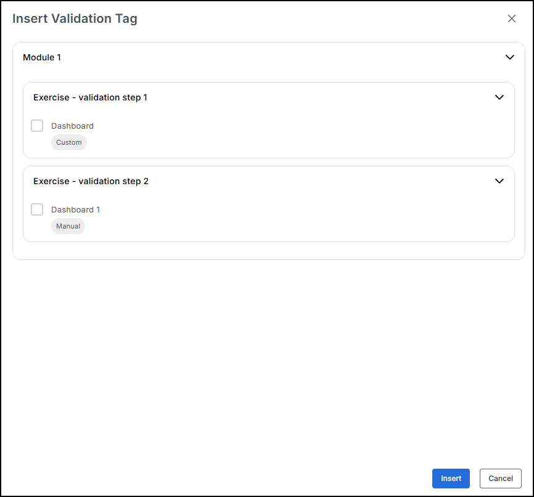The width and height of the screenshot is (534, 497).
Task: Check the Dashboard checkbox
Action: [37, 126]
